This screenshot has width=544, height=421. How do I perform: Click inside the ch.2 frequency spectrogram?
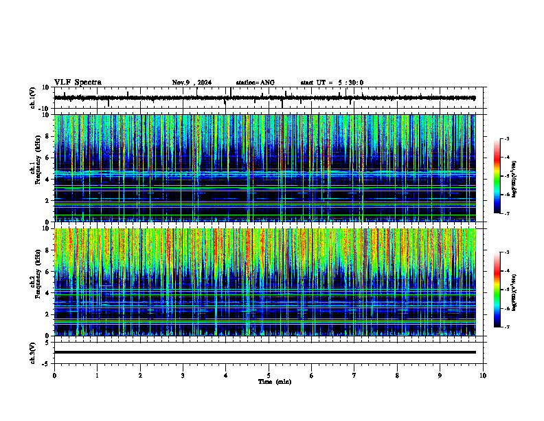coord(264,282)
